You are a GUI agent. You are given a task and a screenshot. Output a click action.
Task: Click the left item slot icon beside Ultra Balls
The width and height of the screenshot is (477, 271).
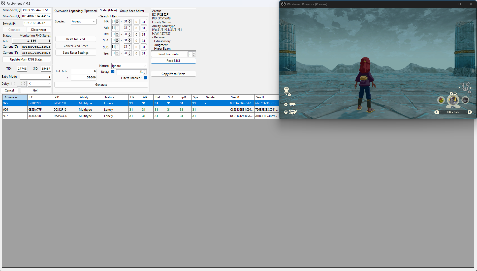point(441,100)
